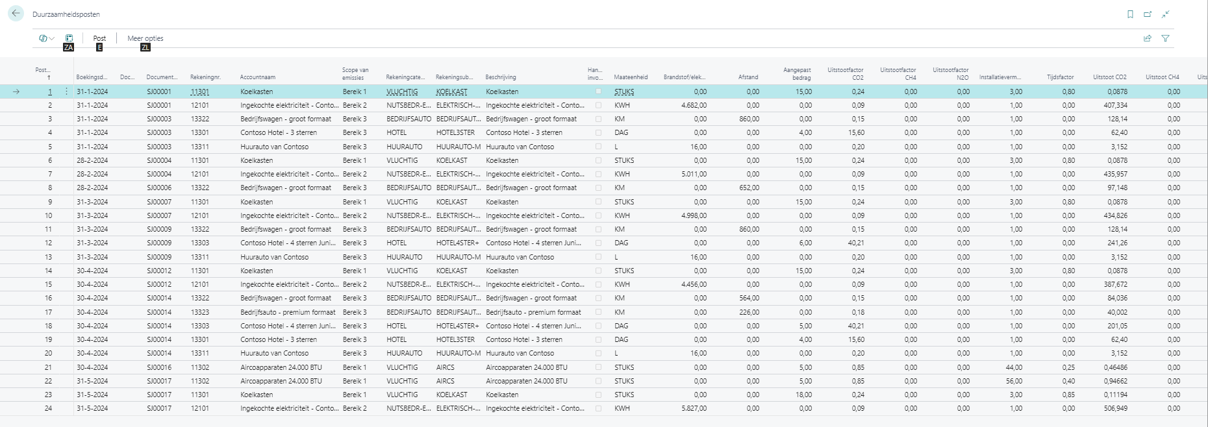Viewport: 1208px width, 427px height.
Task: Select Bedrijfsauto - premium formaat account name
Action: coord(288,312)
